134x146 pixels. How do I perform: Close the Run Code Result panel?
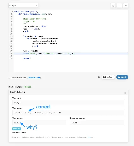125,93
